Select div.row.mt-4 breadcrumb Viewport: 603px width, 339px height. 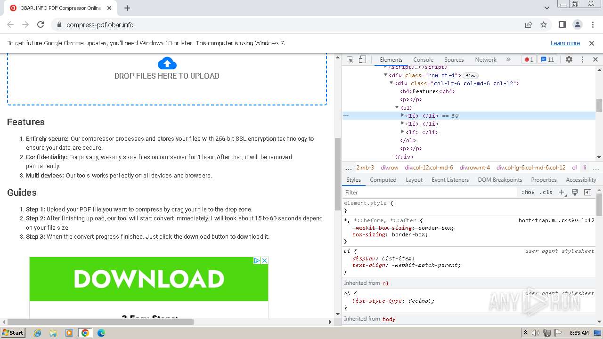(475, 167)
